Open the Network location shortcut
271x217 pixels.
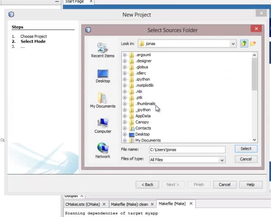pyautogui.click(x=103, y=151)
